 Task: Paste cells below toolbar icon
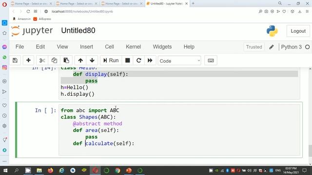66,60
